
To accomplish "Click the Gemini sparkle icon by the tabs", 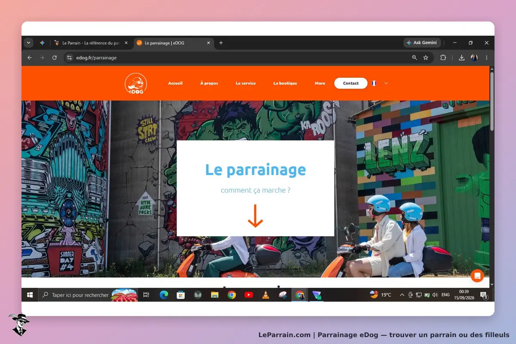I will [x=42, y=43].
